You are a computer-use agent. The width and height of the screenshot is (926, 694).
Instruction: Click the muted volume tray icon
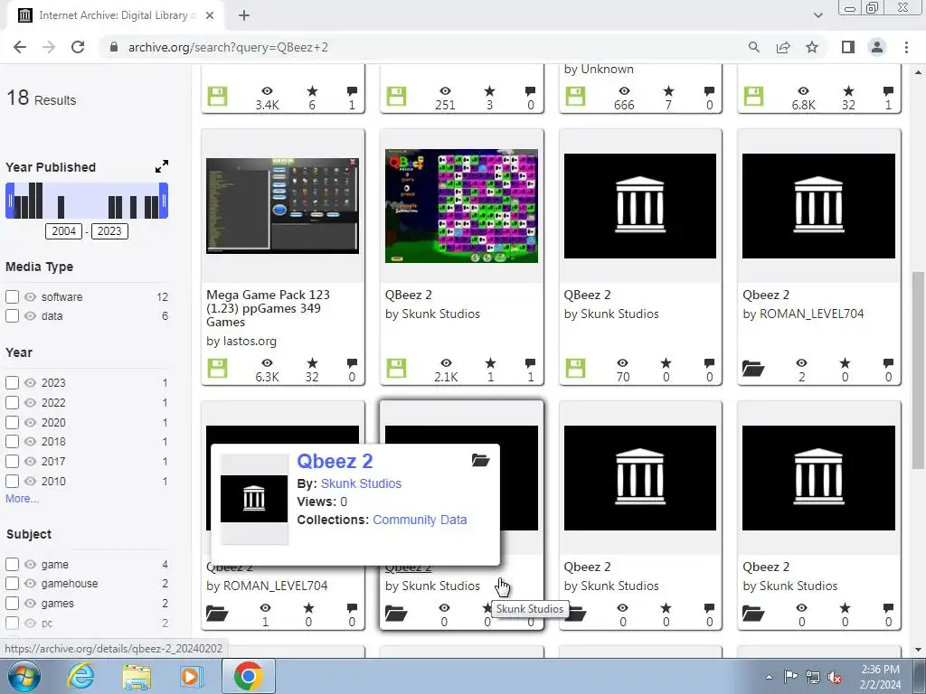[835, 677]
